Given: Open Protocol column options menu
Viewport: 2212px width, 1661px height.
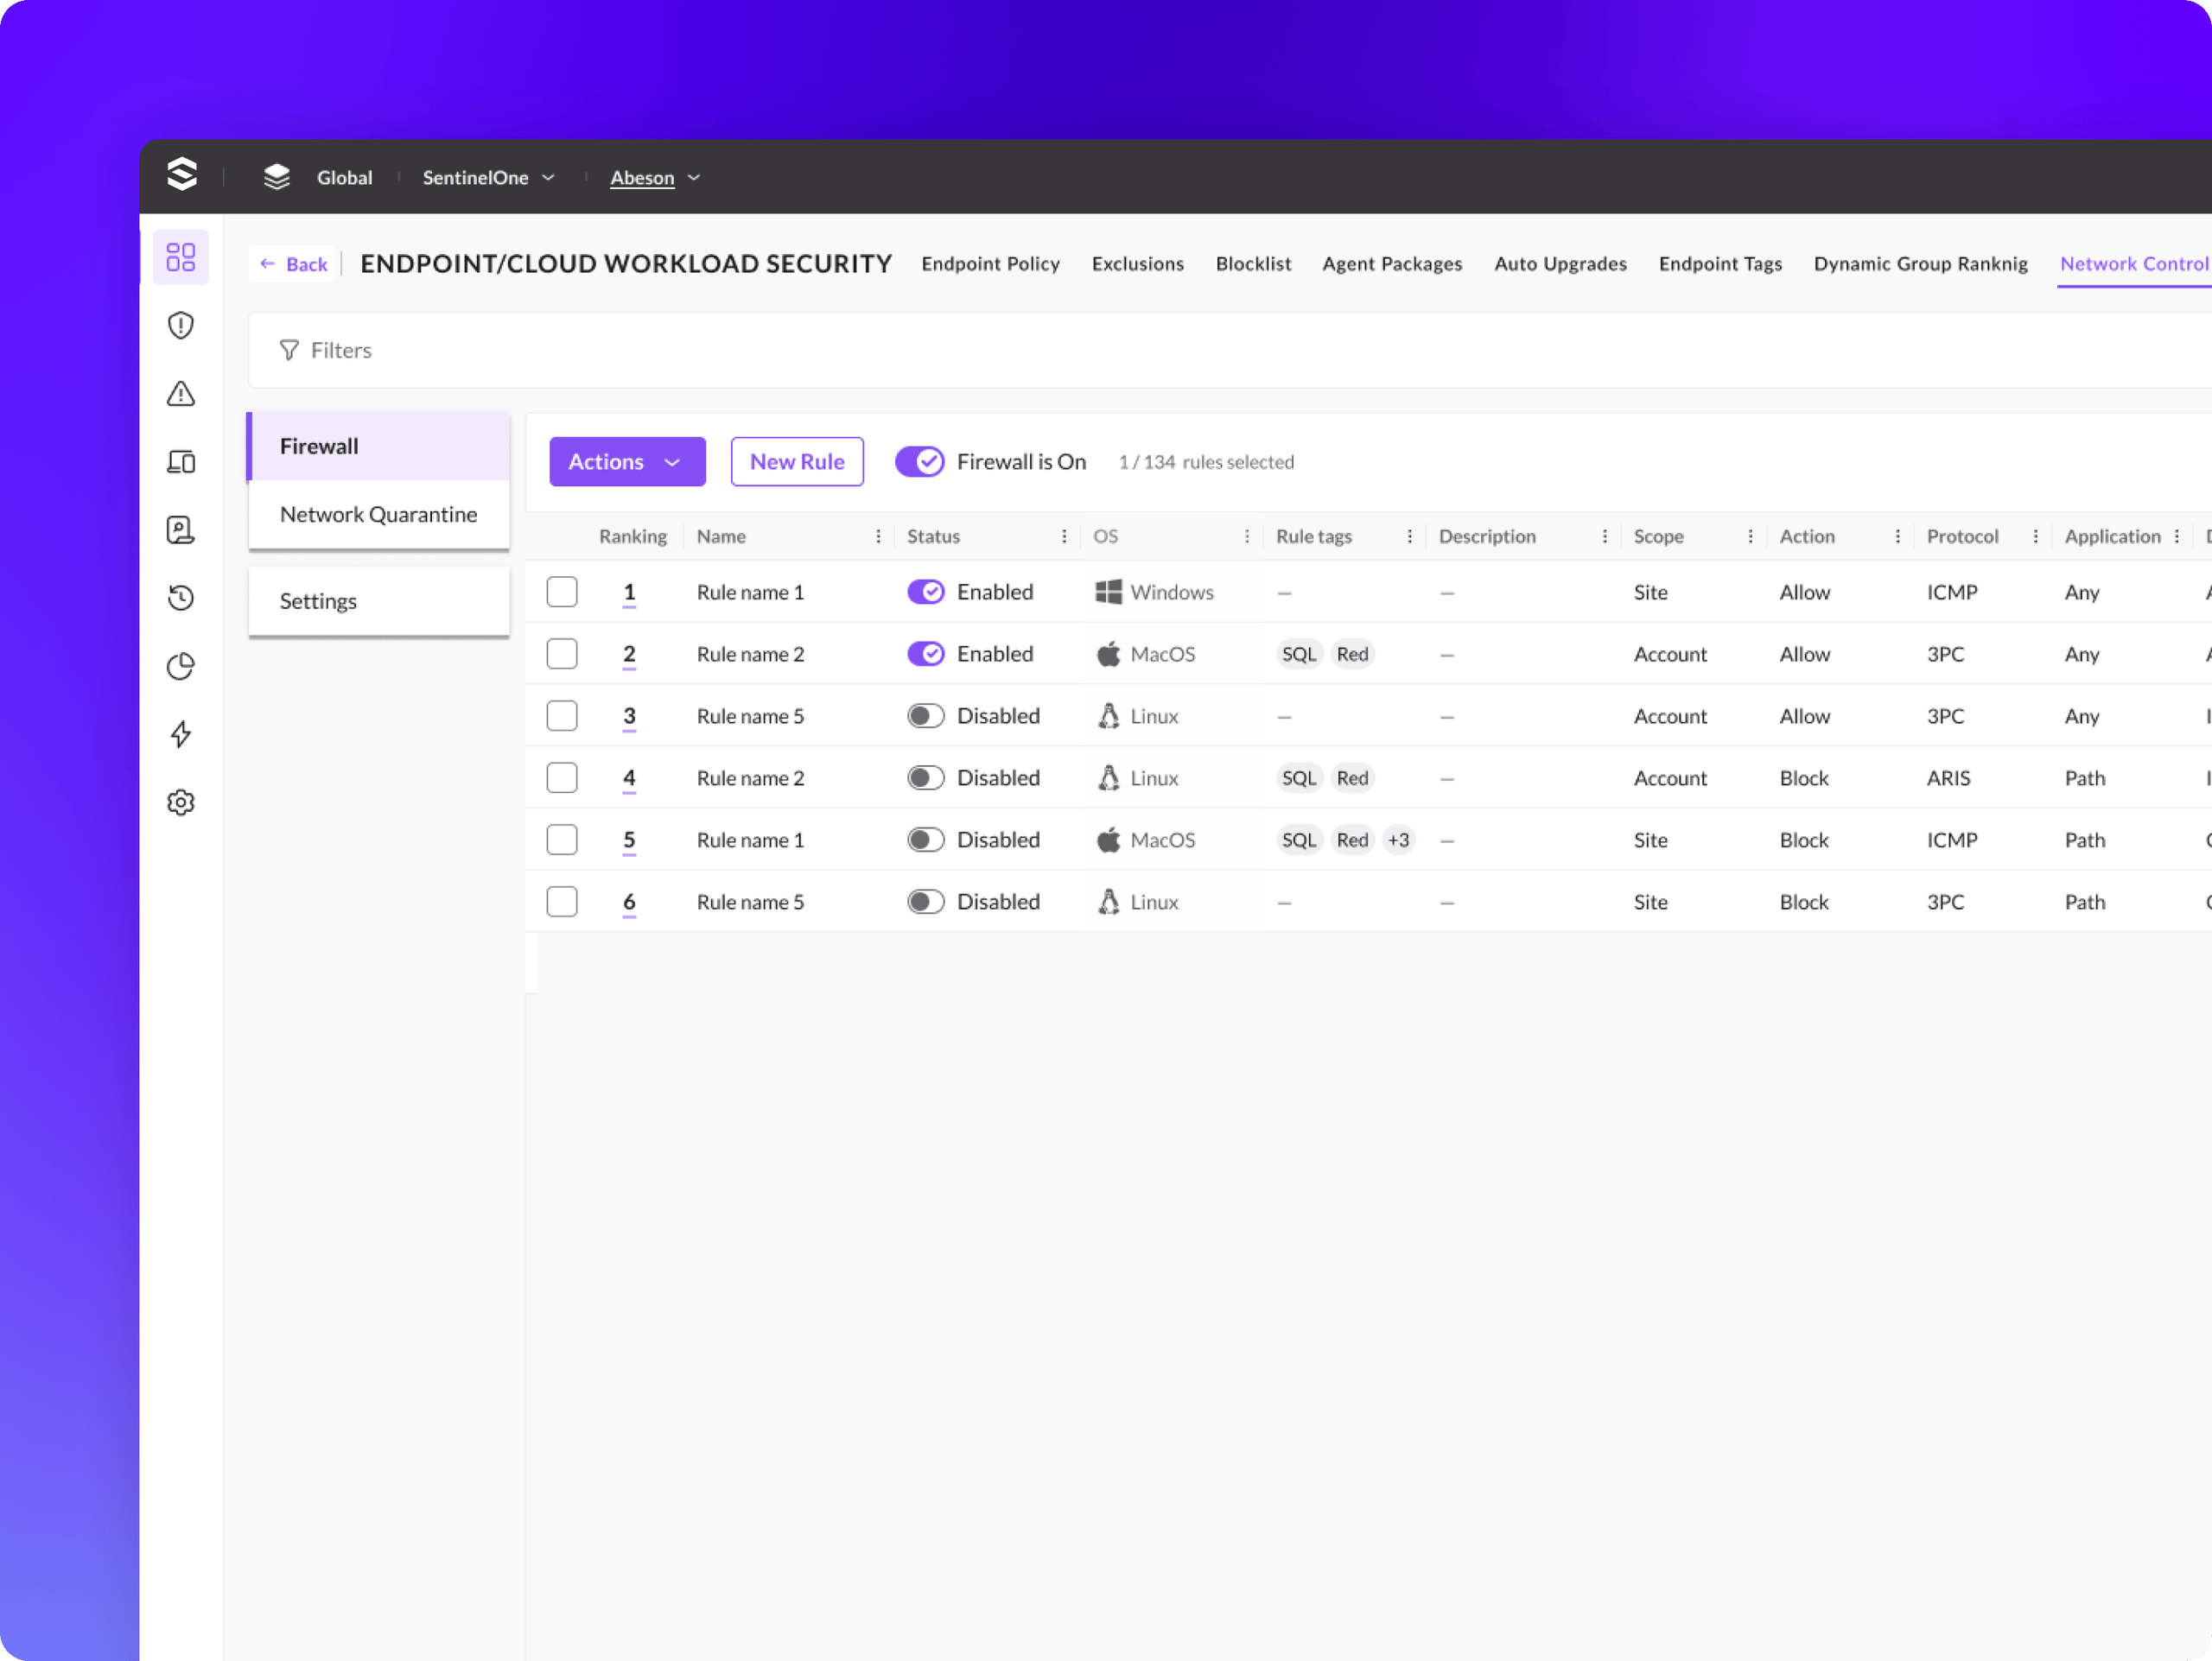Looking at the screenshot, I should click(2036, 536).
